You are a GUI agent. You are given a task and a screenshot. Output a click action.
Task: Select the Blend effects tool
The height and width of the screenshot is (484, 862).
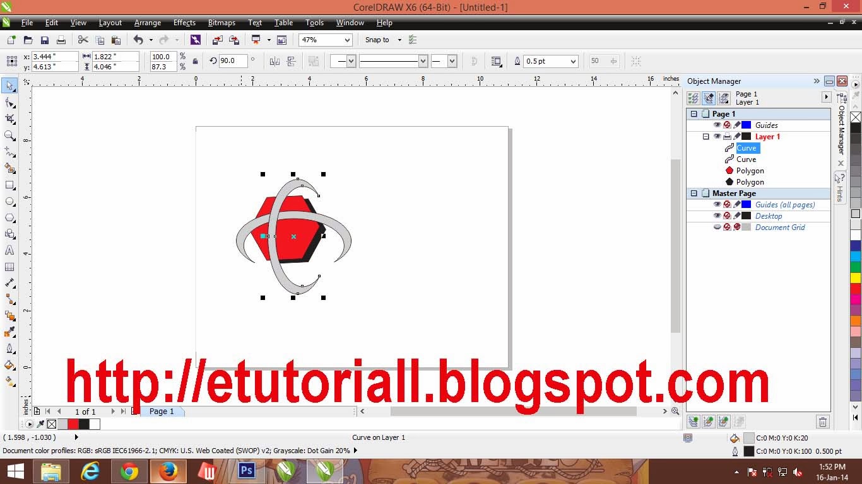tap(9, 316)
